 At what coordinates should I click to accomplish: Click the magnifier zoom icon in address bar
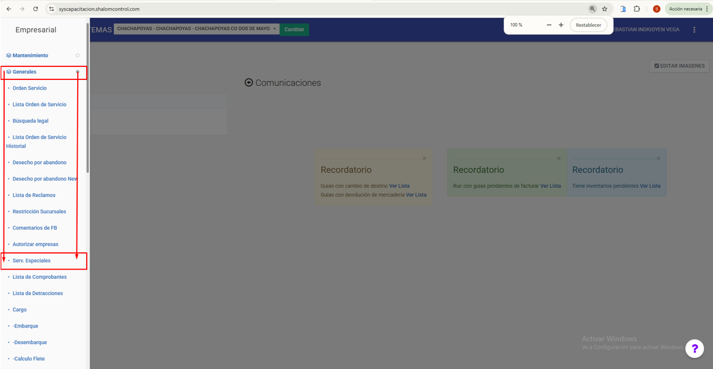(592, 9)
